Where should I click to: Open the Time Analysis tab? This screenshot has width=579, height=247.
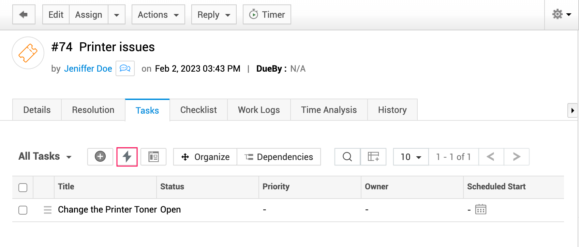click(x=329, y=110)
